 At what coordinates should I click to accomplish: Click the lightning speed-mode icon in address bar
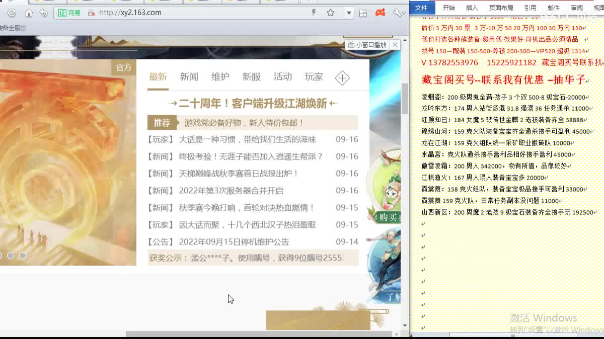314,13
